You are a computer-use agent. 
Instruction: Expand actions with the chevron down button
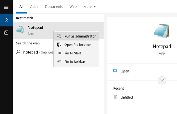pyautogui.click(x=162, y=80)
